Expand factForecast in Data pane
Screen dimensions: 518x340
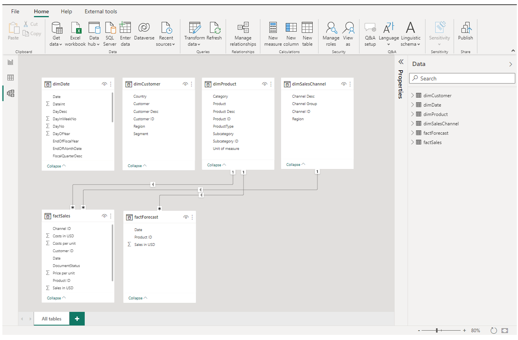coord(412,133)
